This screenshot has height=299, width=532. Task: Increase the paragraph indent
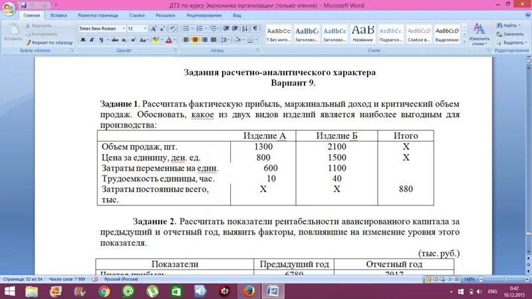(235, 29)
